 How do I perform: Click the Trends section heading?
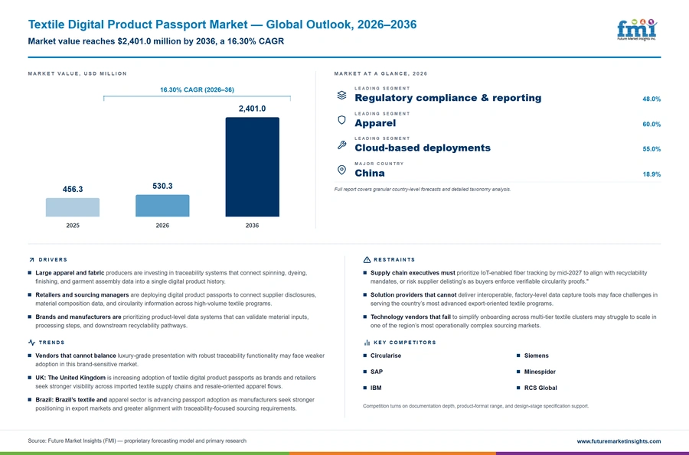(51, 343)
